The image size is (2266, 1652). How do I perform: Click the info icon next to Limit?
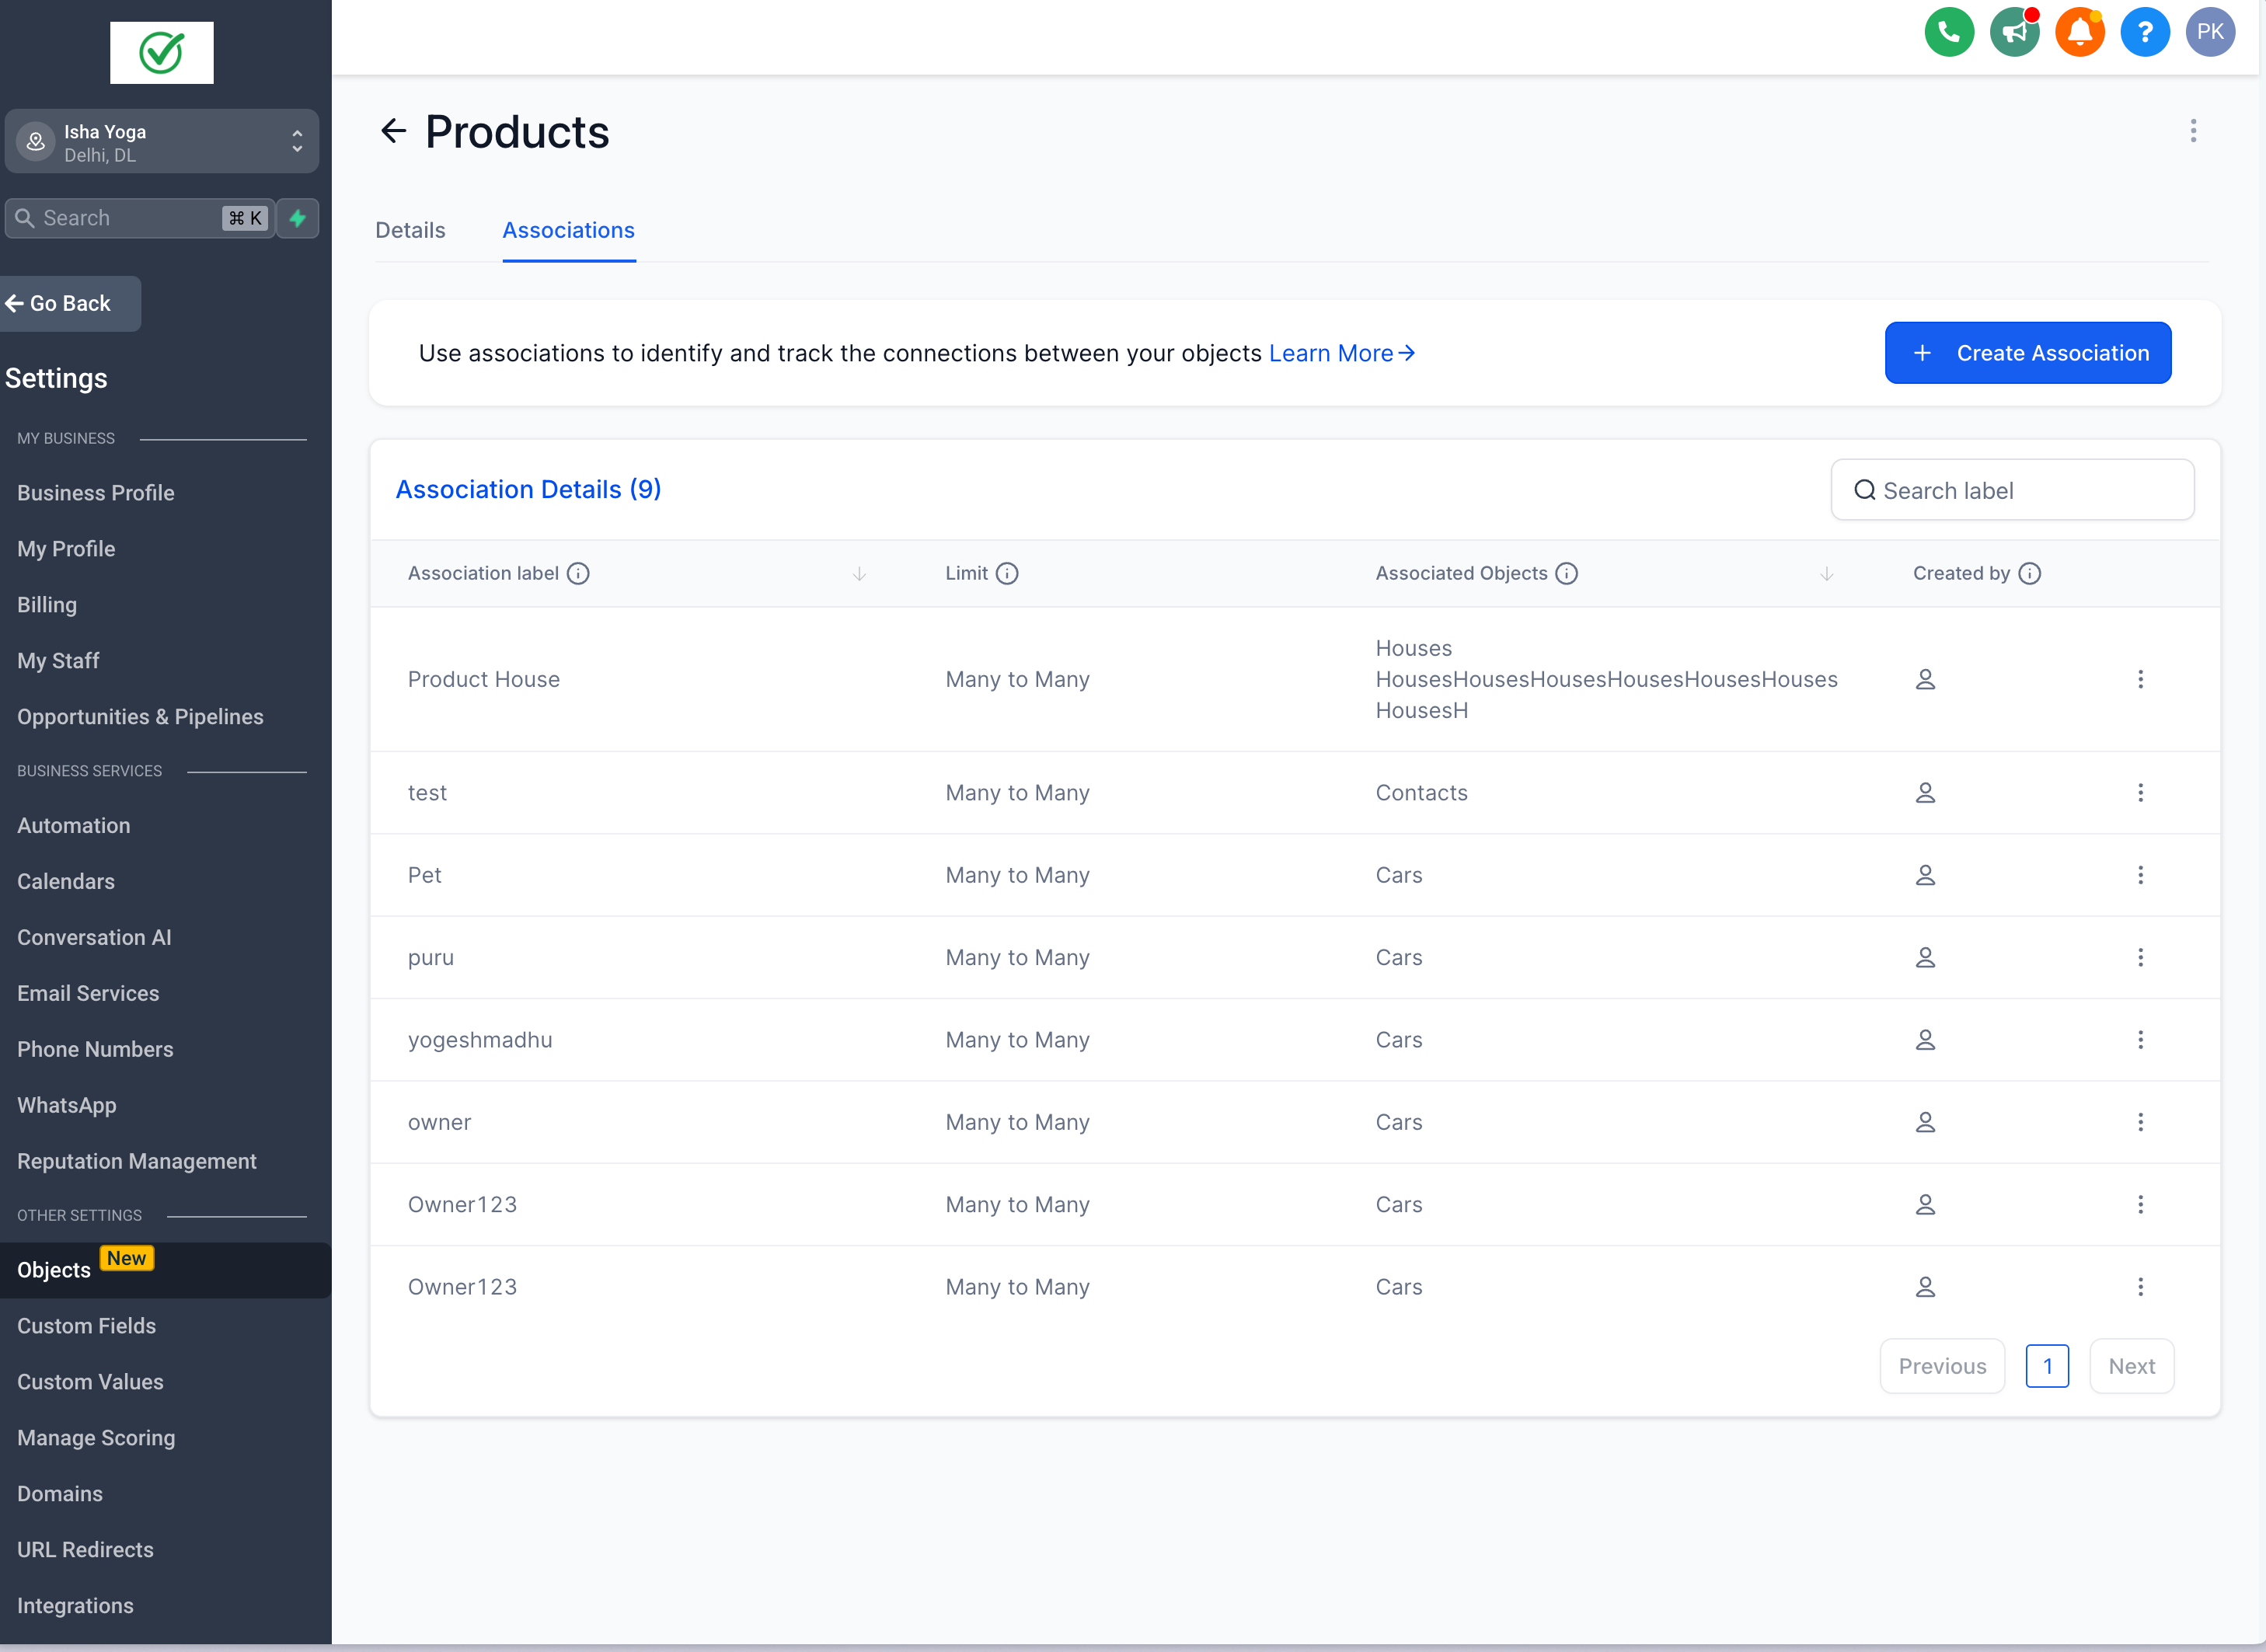point(1007,573)
